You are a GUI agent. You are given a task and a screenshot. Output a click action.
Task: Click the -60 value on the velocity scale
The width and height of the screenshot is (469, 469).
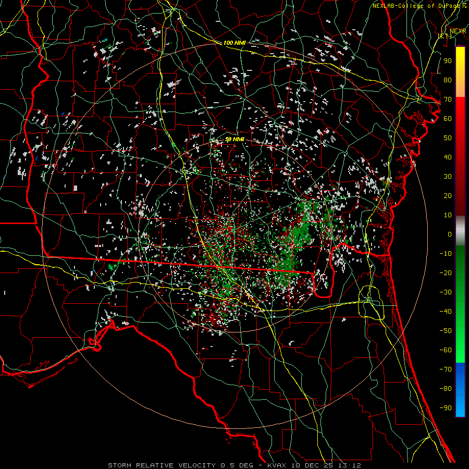pos(446,350)
